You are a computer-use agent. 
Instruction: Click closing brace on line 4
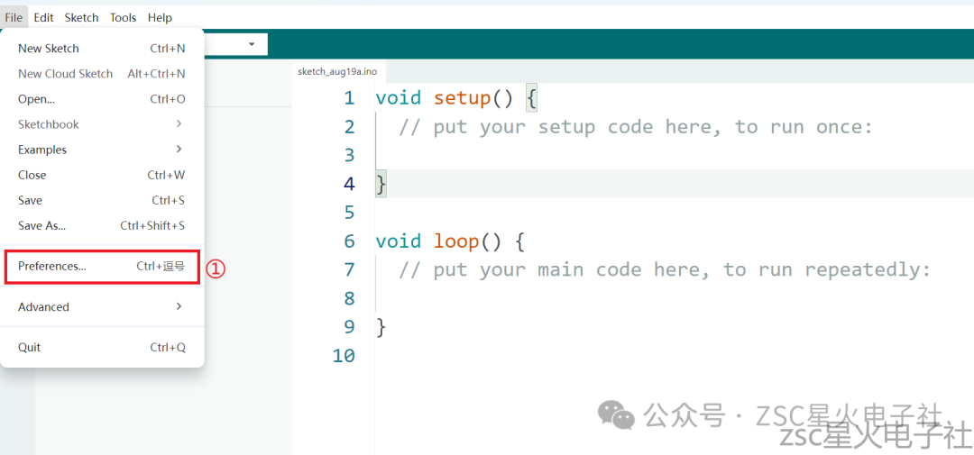[381, 185]
